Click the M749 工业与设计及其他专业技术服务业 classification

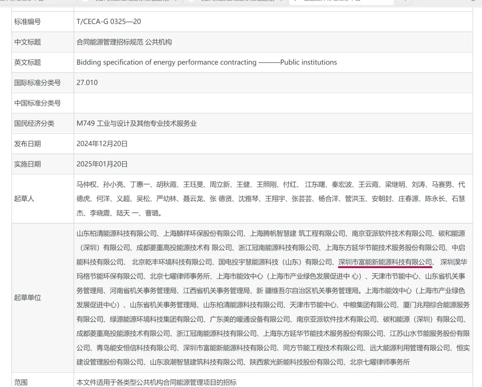(137, 123)
